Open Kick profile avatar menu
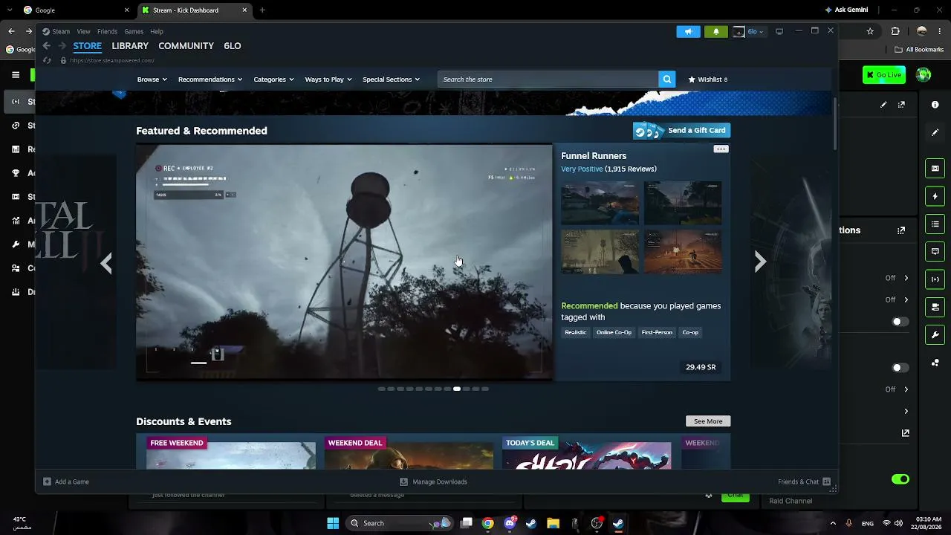 pos(924,74)
